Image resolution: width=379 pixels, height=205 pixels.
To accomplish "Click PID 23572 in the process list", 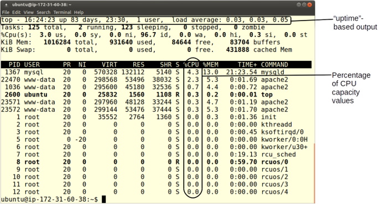I will coord(11,110).
